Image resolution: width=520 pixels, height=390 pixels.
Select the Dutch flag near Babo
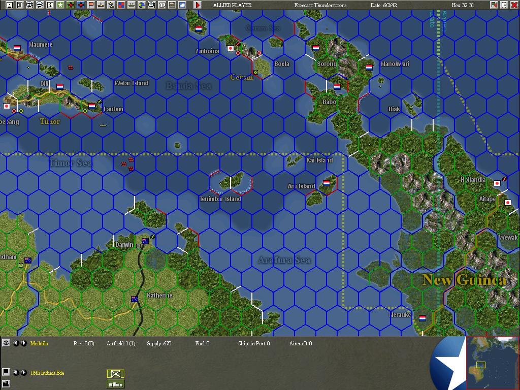pyautogui.click(x=337, y=86)
